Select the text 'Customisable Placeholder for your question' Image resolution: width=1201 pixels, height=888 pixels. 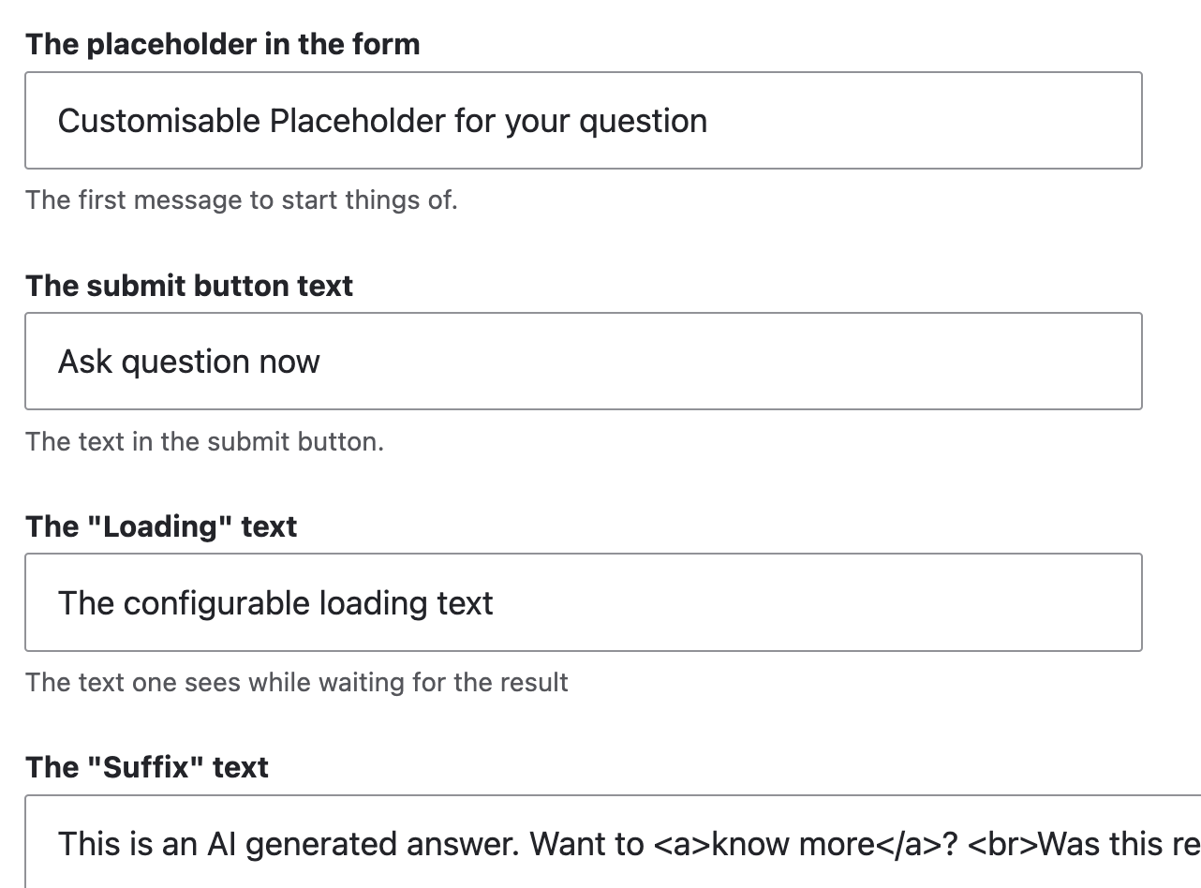(x=382, y=120)
